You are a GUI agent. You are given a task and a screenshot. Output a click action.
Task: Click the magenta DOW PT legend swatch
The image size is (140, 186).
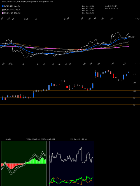click(3, 13)
